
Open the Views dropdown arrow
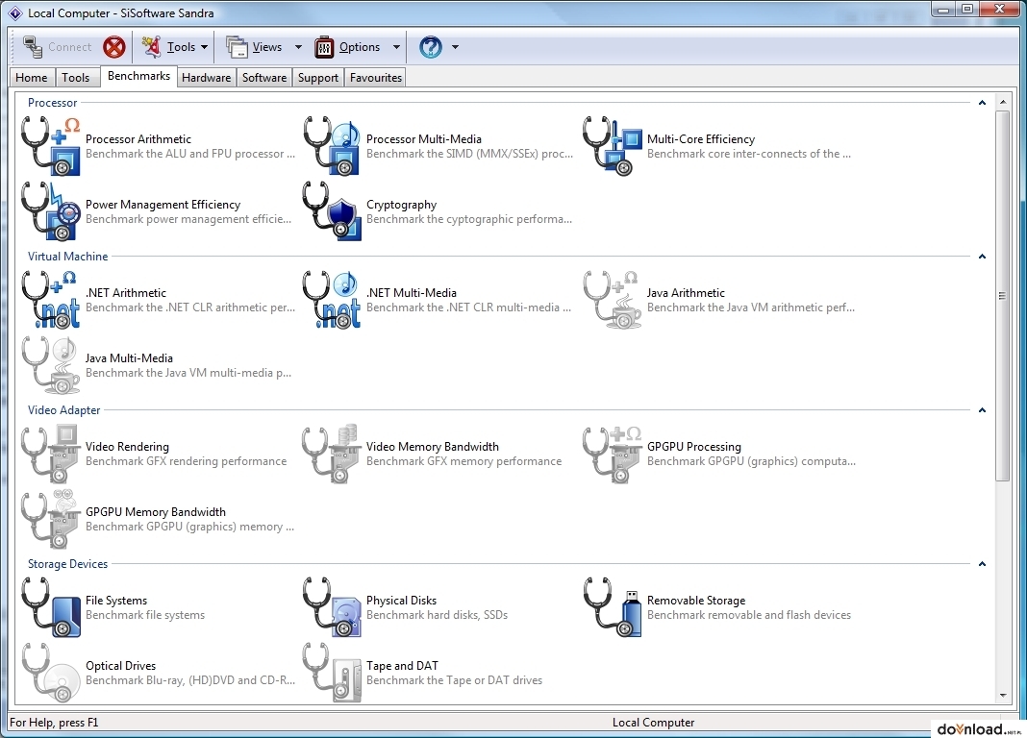299,47
